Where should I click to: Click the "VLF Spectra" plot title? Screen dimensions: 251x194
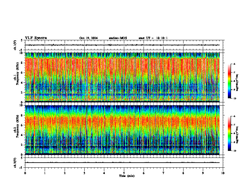[36, 38]
